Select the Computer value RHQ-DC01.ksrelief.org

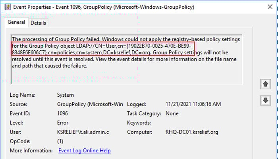[192, 132]
